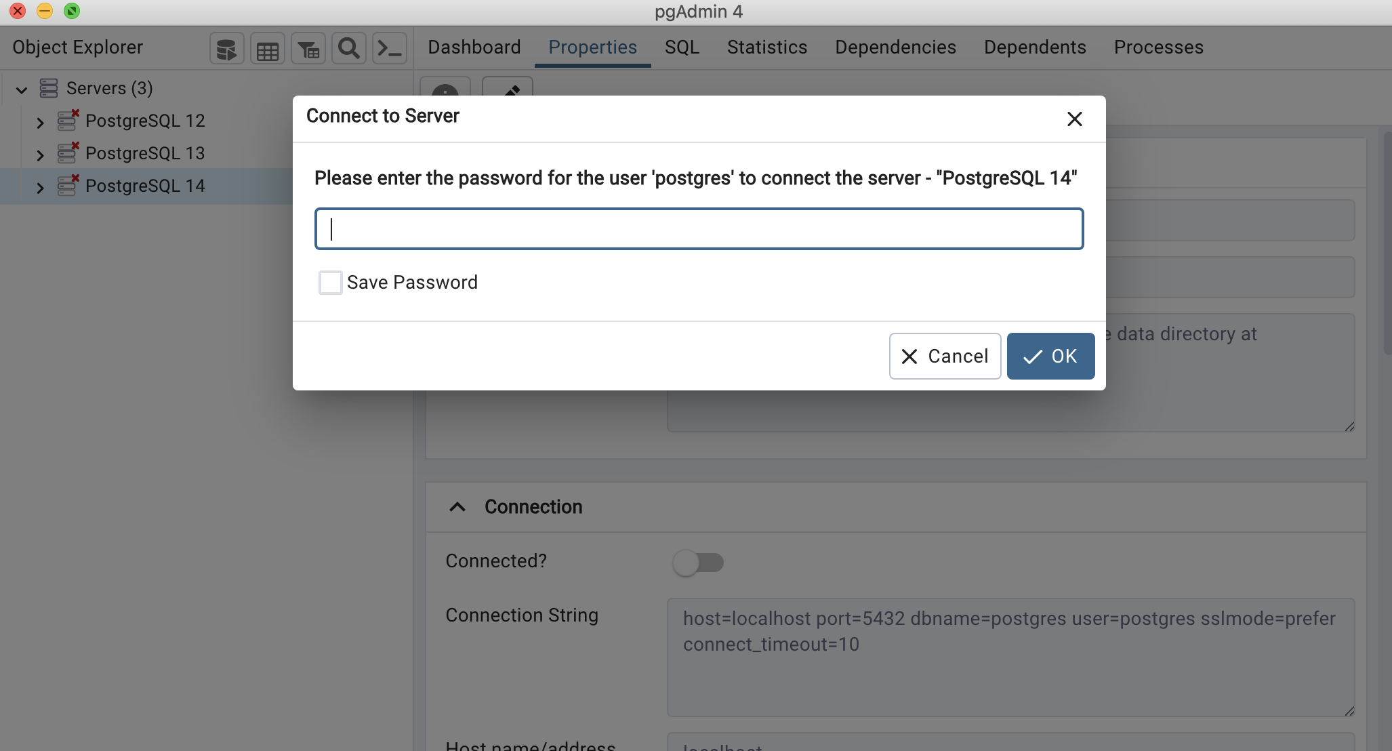Open the Query Tool icon
The height and width of the screenshot is (751, 1392).
tap(226, 49)
